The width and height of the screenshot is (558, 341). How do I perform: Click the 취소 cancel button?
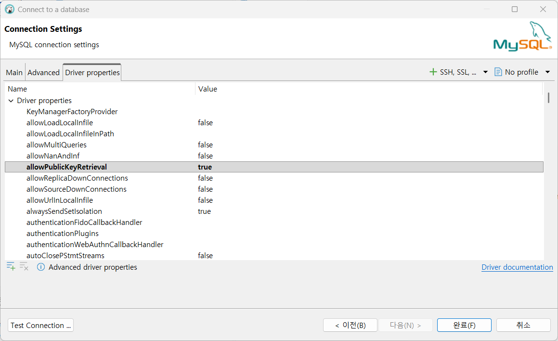pos(523,325)
